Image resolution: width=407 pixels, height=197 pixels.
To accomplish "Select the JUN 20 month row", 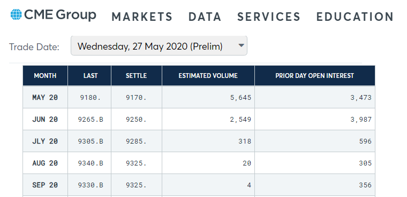I will [199, 120].
